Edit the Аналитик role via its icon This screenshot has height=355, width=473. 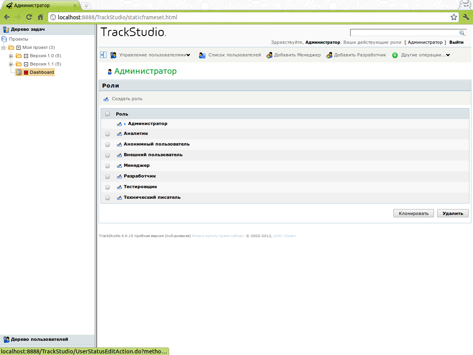(x=119, y=134)
